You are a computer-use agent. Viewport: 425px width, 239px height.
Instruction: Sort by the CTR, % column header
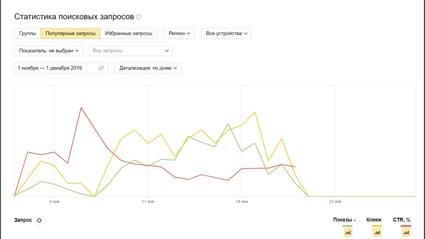tap(402, 220)
